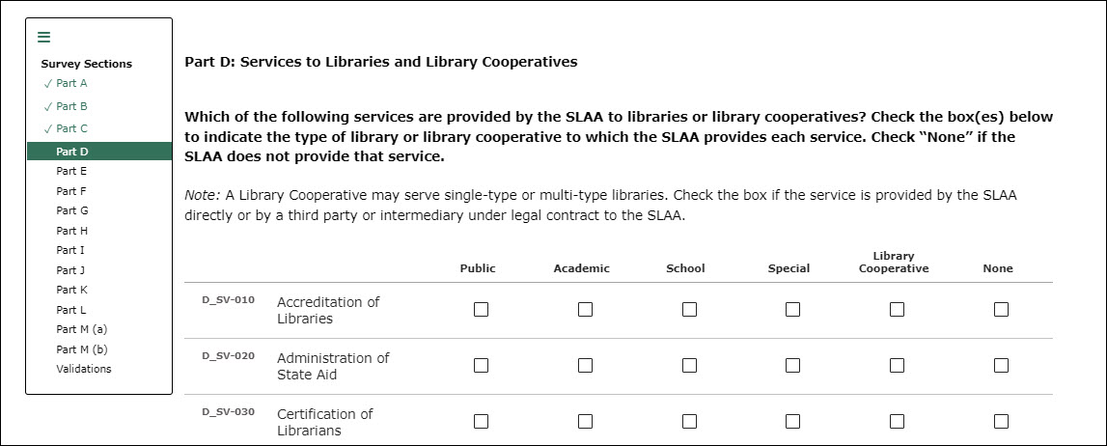Check Special for Certification of Librarians
Viewport: 1107px width, 446px height.
click(x=792, y=422)
